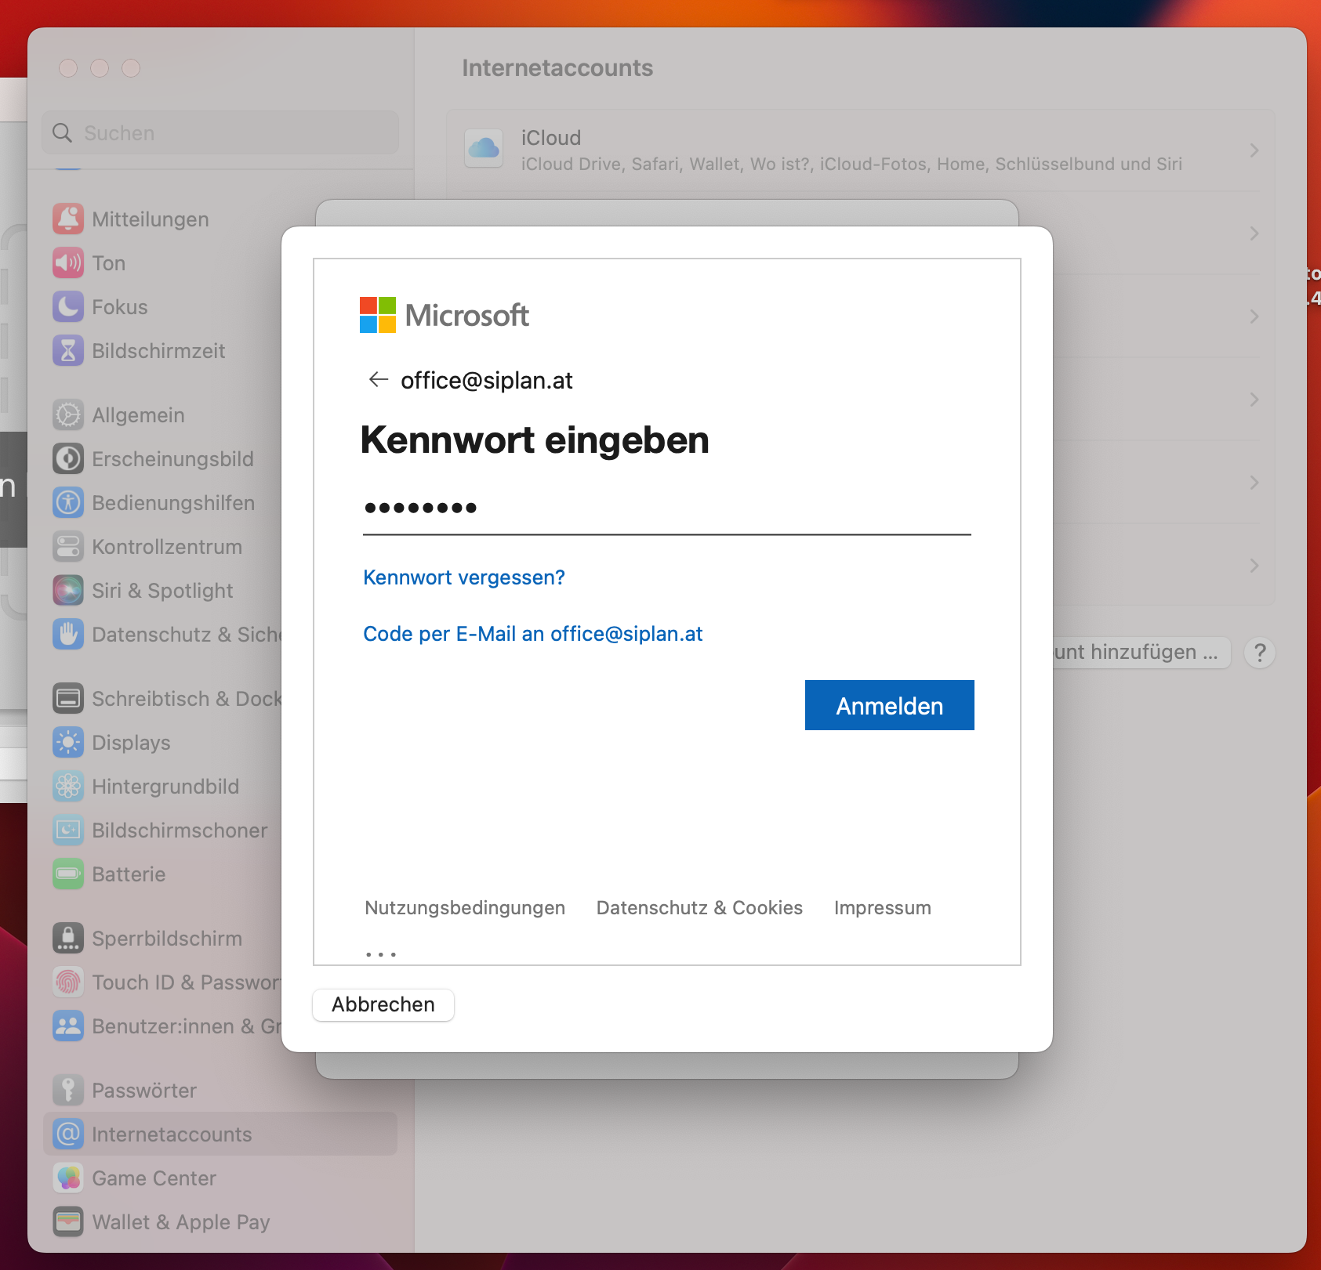Click the iCloud cloud icon
Viewport: 1321px width, 1270px height.
coord(484,149)
